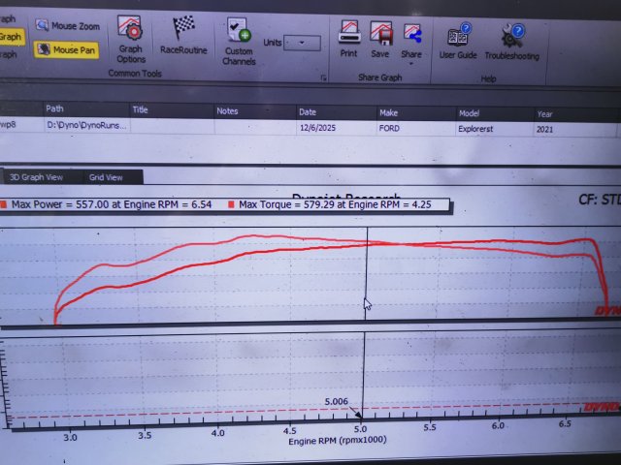Viewport: 621px width, 465px height.
Task: Open Graph Options
Action: [130, 39]
